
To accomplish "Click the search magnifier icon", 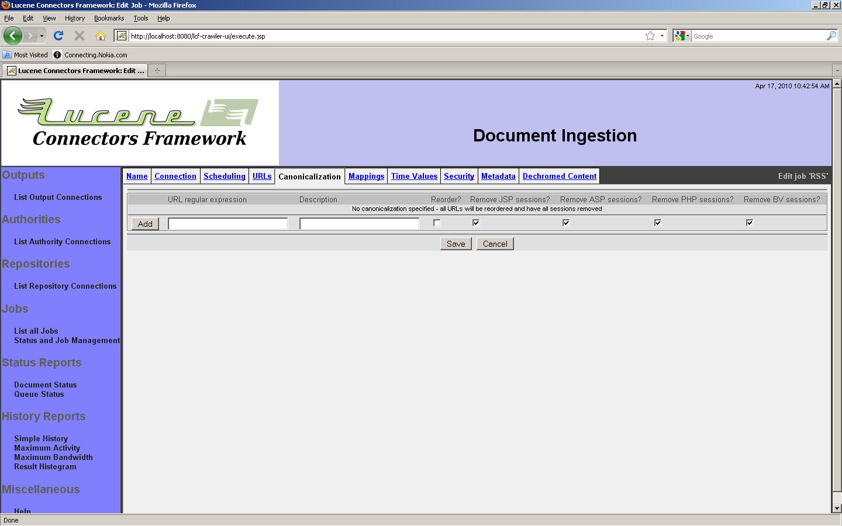I will (831, 36).
